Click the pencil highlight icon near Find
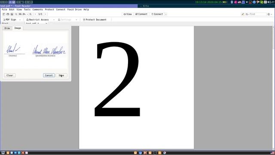This screenshot has width=275, height=155. pos(242,14)
